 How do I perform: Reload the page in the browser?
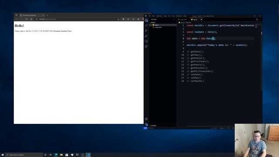[26, 19]
